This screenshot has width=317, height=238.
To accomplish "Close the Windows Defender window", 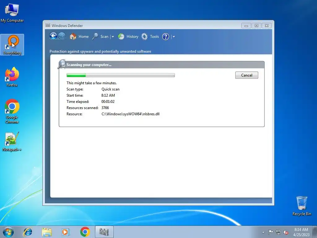I will tap(267, 25).
